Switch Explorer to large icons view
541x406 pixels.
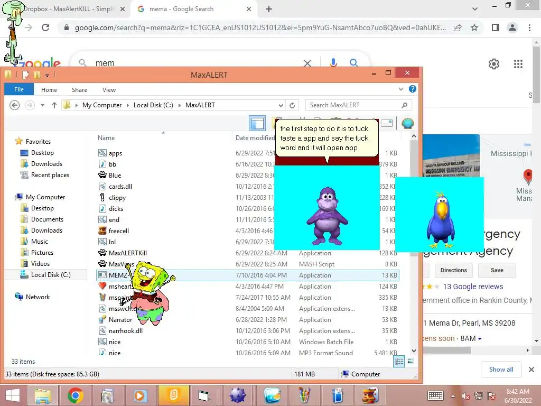410,361
